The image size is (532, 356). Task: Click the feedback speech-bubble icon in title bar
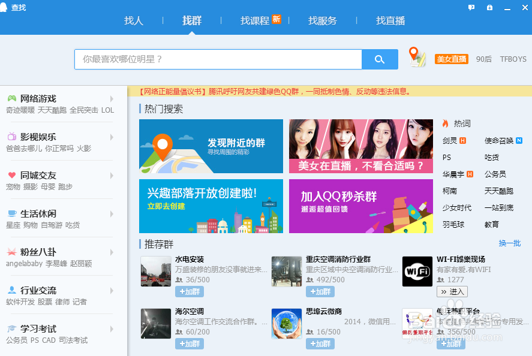pos(471,7)
